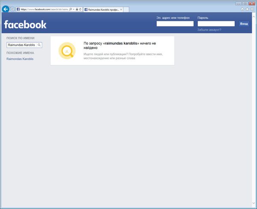Click the Забыли аккаунт? link
Viewport: 257px width, 209px height.
(209, 30)
